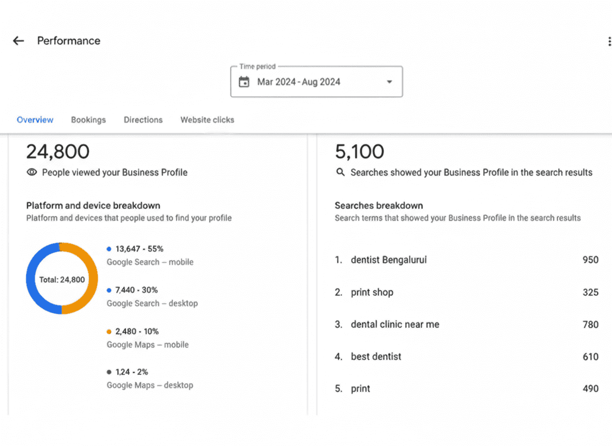Viewport: 612px width, 446px height.
Task: Click the count 950 for dentist Bengalurui
Action: point(590,260)
